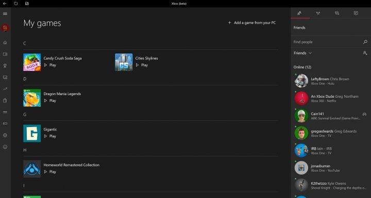Open gregsedwards' avatar
The height and width of the screenshot is (198, 371).
pyautogui.click(x=301, y=133)
